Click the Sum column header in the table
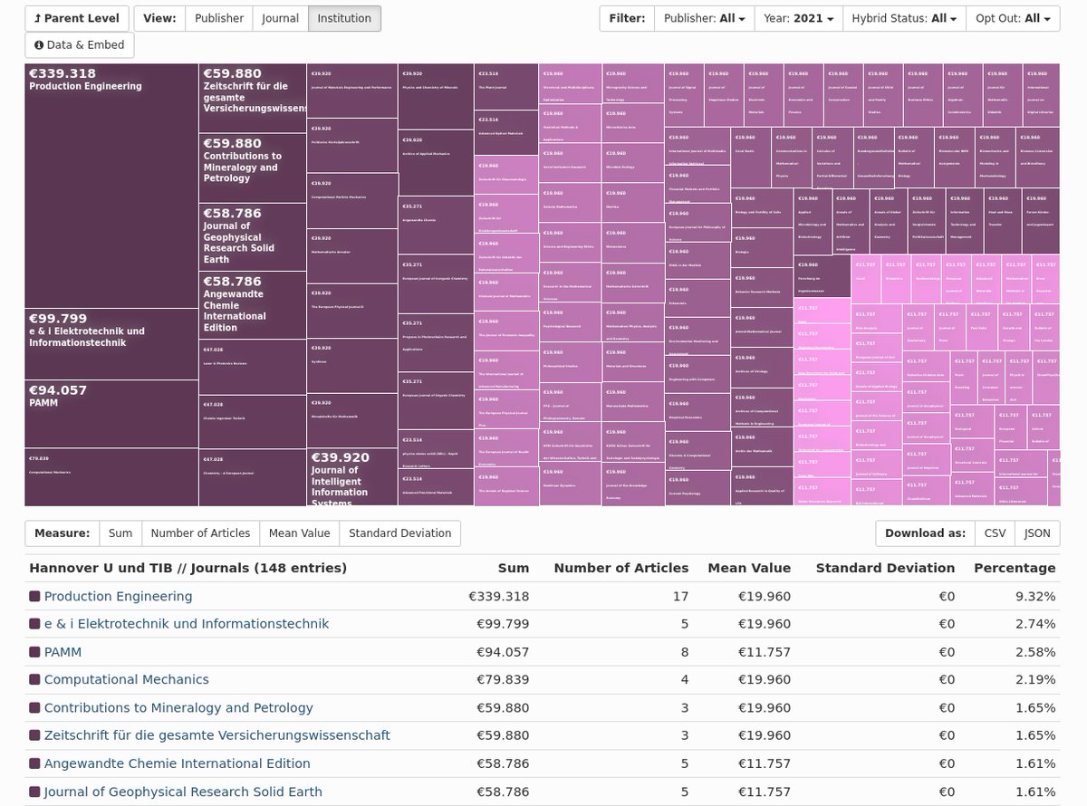Viewport: 1087px width, 806px height. 514,568
